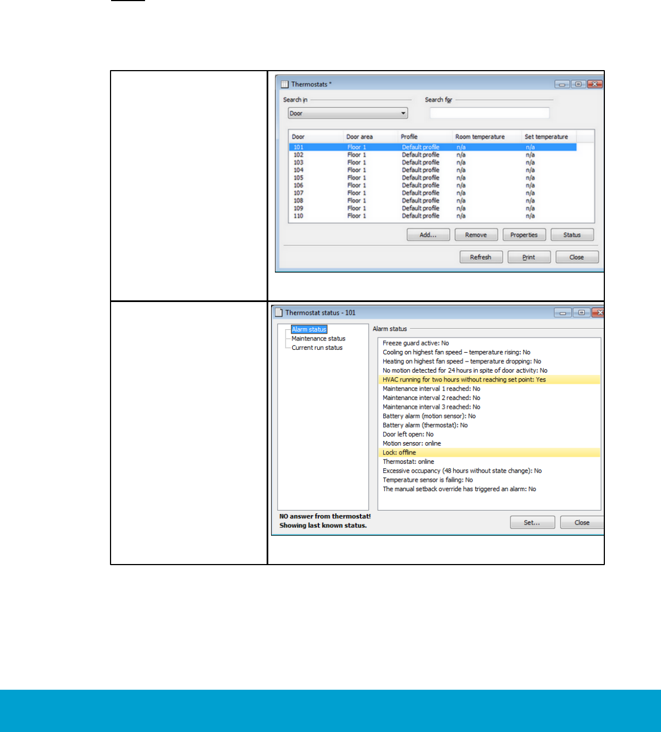Select door 107 row
The height and width of the screenshot is (732, 661).
pyautogui.click(x=433, y=193)
